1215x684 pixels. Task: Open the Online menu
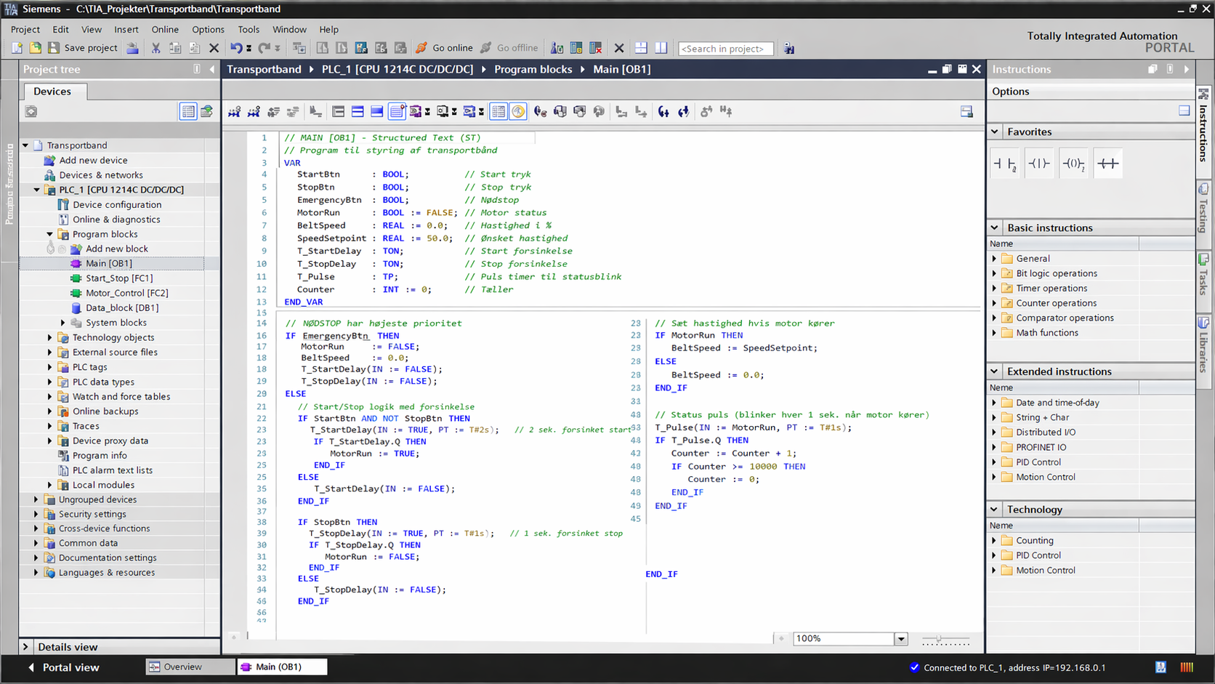(165, 29)
